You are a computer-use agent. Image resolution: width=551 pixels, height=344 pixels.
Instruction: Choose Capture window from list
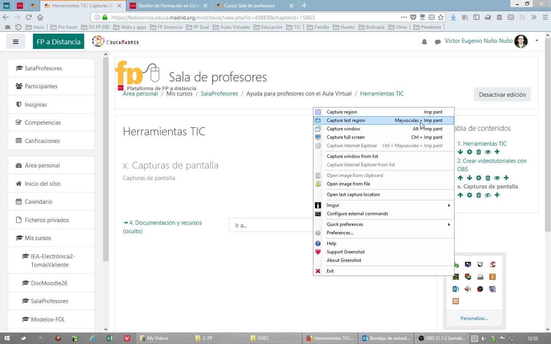click(x=383, y=156)
